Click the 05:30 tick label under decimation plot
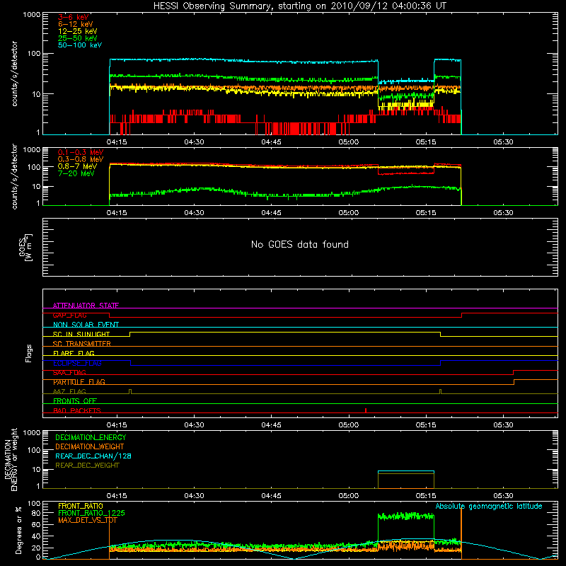 click(503, 496)
